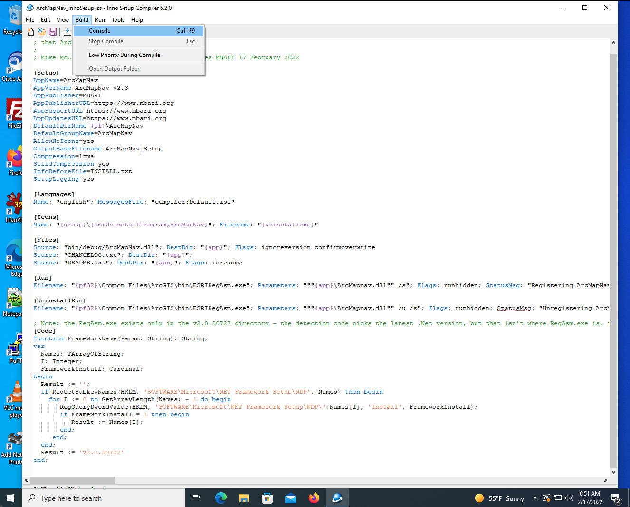Open the Help menu
630x507 pixels.
[137, 20]
